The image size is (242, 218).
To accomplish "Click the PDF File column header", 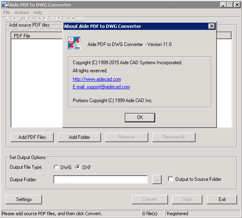I will click(x=37, y=36).
